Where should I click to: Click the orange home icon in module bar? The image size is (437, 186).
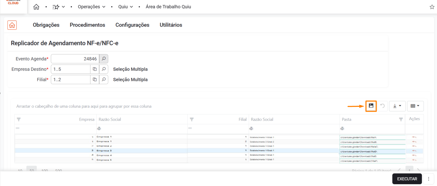click(x=12, y=25)
